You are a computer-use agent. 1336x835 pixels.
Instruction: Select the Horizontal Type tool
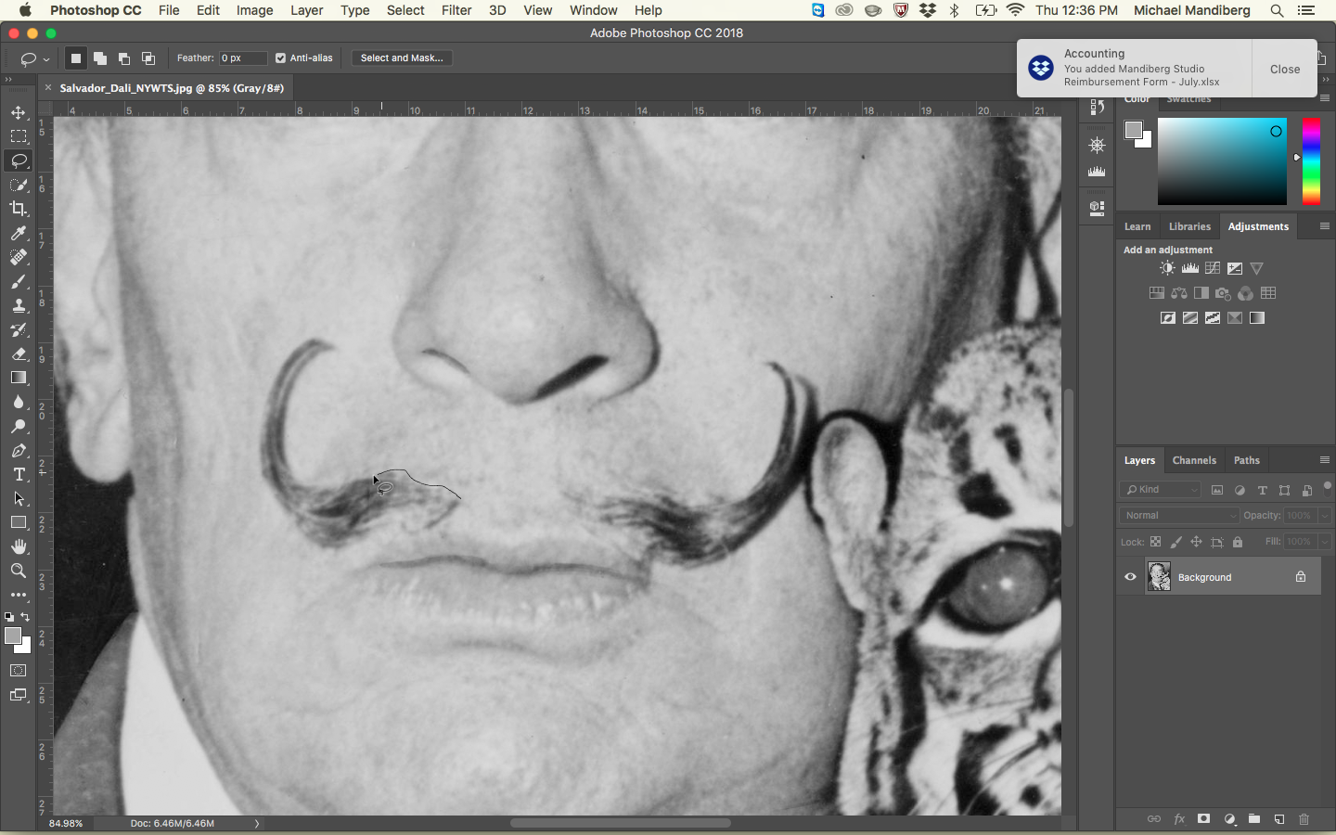pyautogui.click(x=19, y=474)
